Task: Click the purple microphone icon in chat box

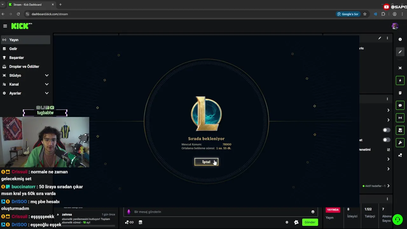Action: [x=129, y=212]
